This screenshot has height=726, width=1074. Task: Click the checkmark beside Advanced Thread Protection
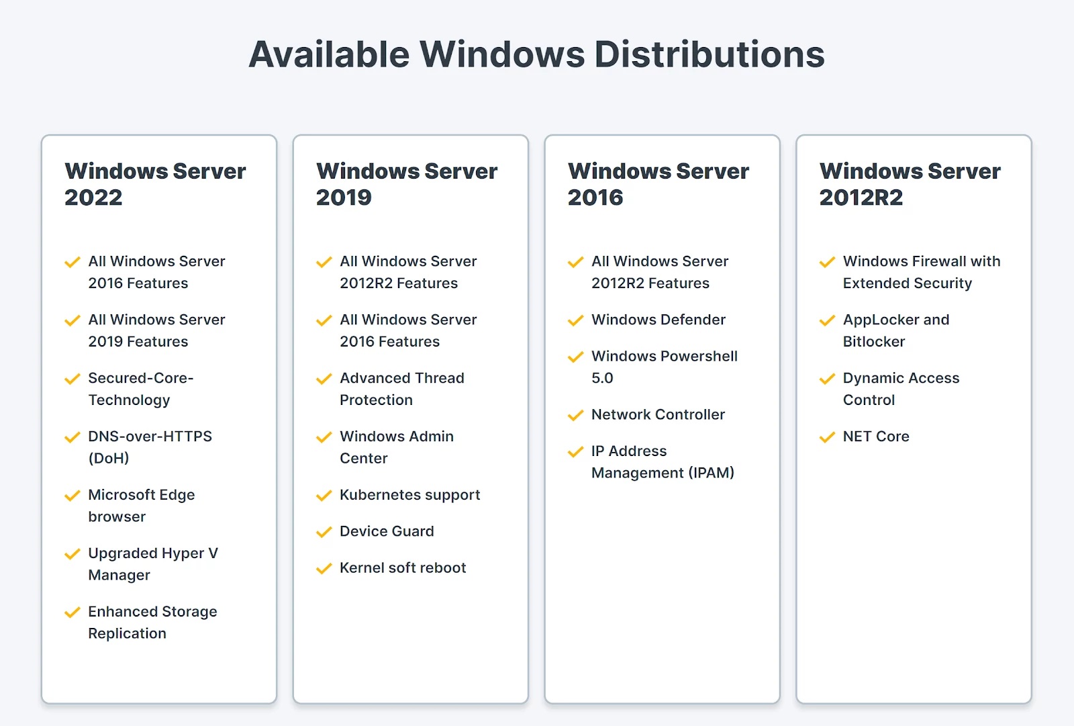[324, 379]
